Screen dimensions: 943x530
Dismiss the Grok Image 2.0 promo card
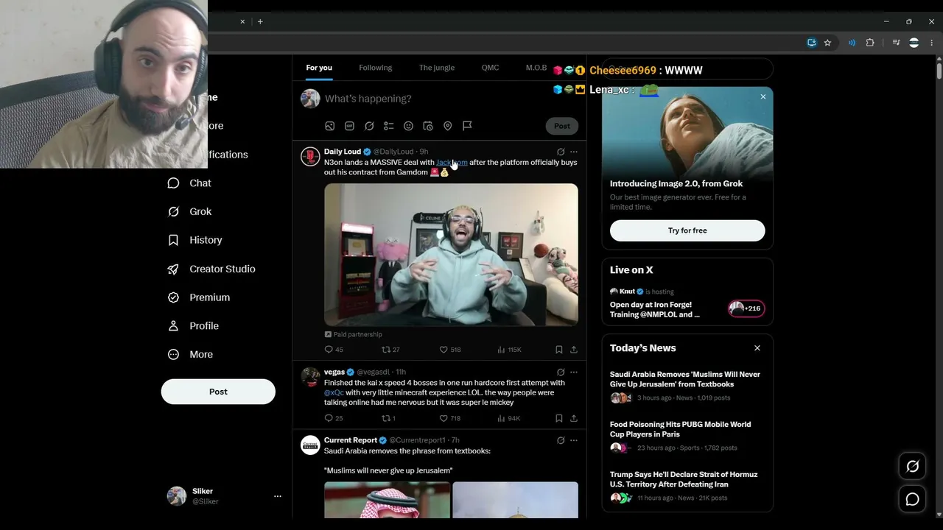coord(763,96)
